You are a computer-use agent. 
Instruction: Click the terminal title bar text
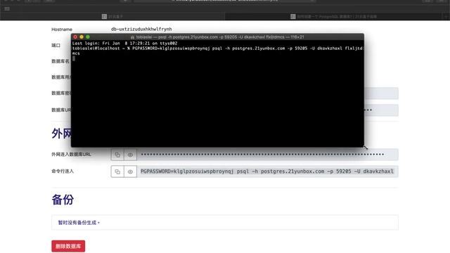point(220,37)
